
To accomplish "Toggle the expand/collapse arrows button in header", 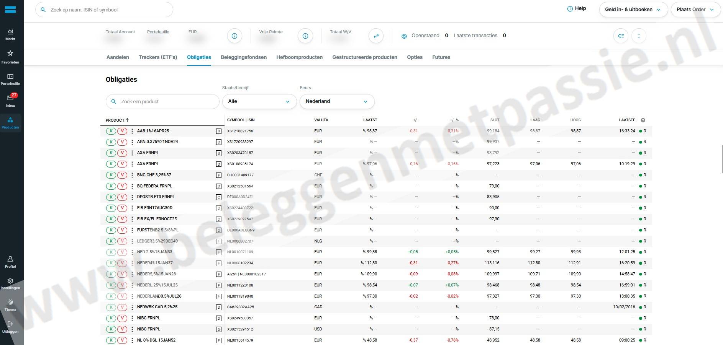I will (x=638, y=36).
